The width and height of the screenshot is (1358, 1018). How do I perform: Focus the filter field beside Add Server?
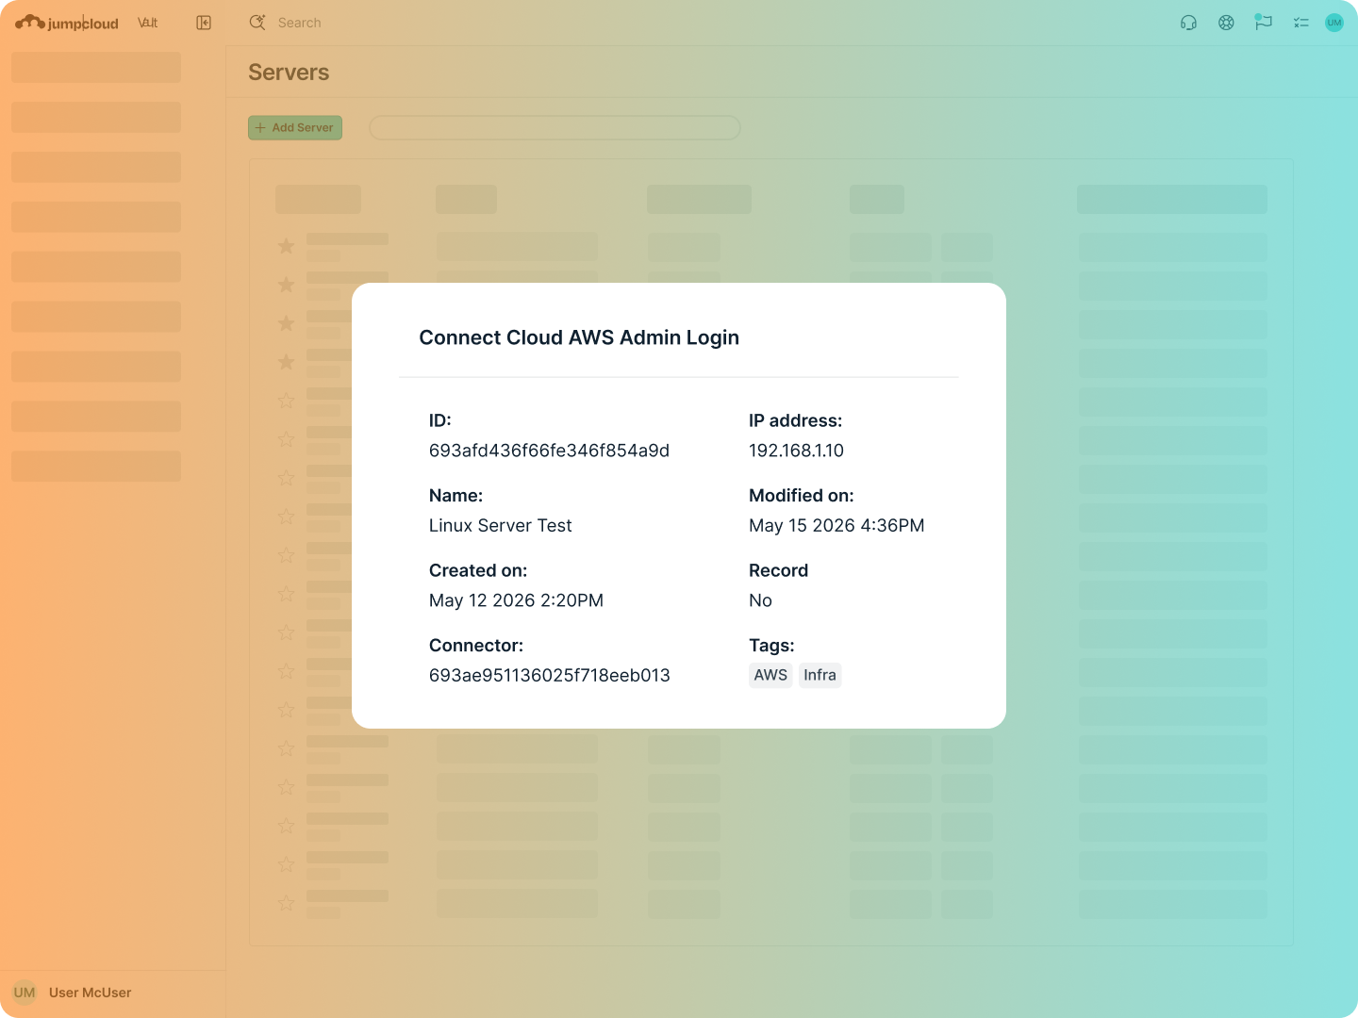point(555,127)
